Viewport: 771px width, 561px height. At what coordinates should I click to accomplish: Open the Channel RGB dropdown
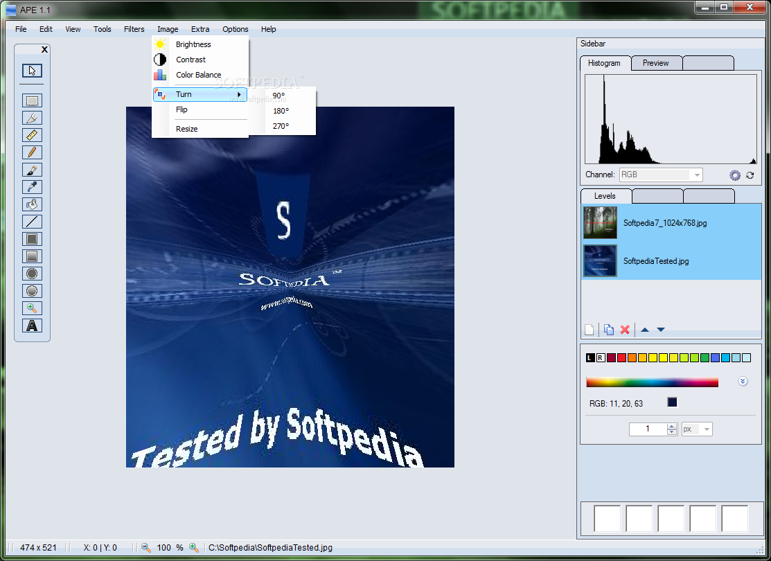point(661,175)
